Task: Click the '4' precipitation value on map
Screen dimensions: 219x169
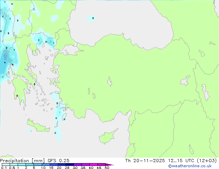Action: (5, 63)
